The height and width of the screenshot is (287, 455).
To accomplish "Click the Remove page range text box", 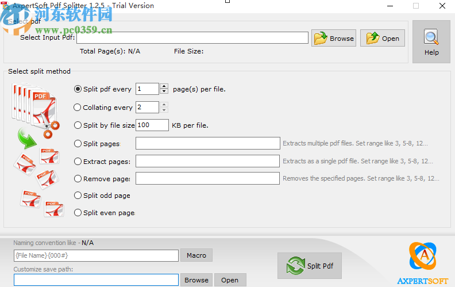I will tap(208, 178).
